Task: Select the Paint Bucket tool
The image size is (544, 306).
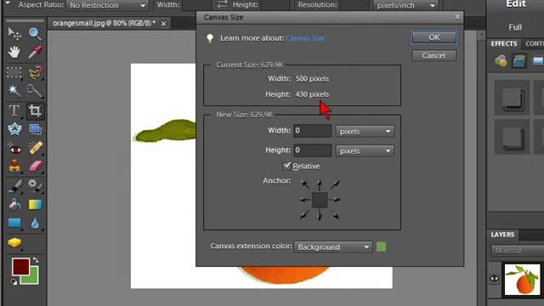Action: point(14,205)
